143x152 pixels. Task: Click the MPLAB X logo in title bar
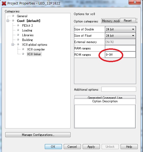tap(4, 3)
